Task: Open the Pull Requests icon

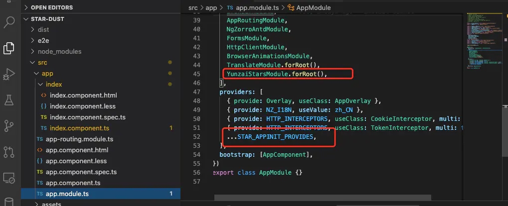Action: point(9,151)
